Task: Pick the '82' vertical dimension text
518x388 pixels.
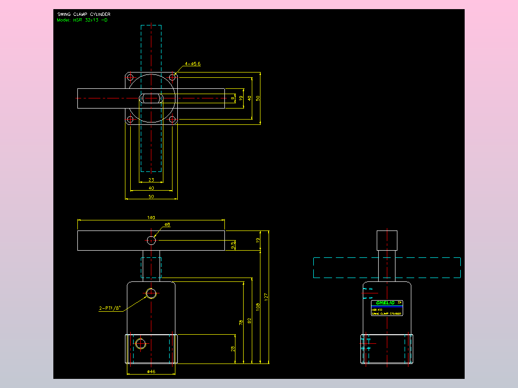Action: (249, 321)
